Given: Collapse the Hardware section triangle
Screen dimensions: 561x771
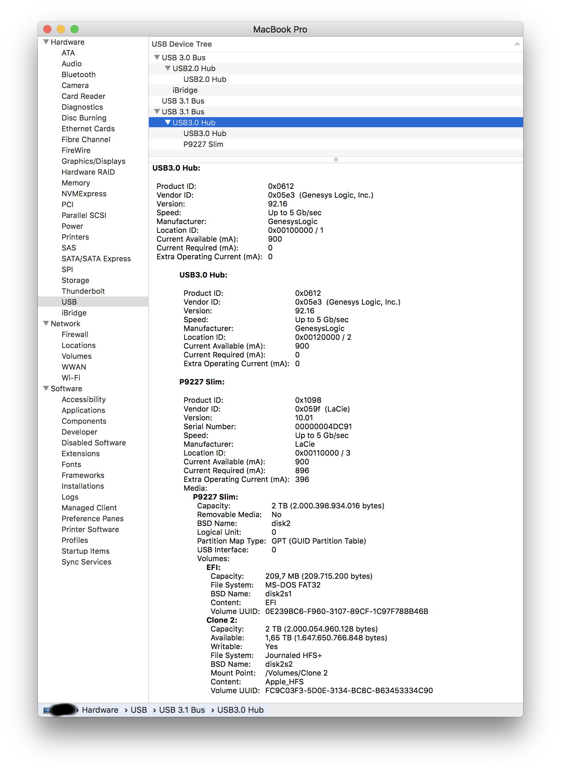Looking at the screenshot, I should 46,42.
